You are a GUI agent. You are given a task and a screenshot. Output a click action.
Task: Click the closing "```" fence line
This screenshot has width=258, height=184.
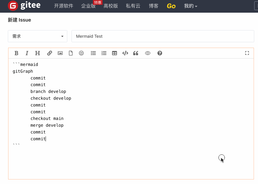click(16, 144)
